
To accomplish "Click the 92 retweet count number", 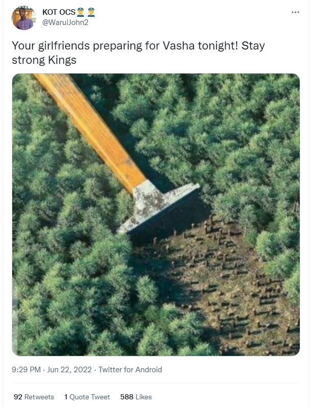I will (x=18, y=397).
